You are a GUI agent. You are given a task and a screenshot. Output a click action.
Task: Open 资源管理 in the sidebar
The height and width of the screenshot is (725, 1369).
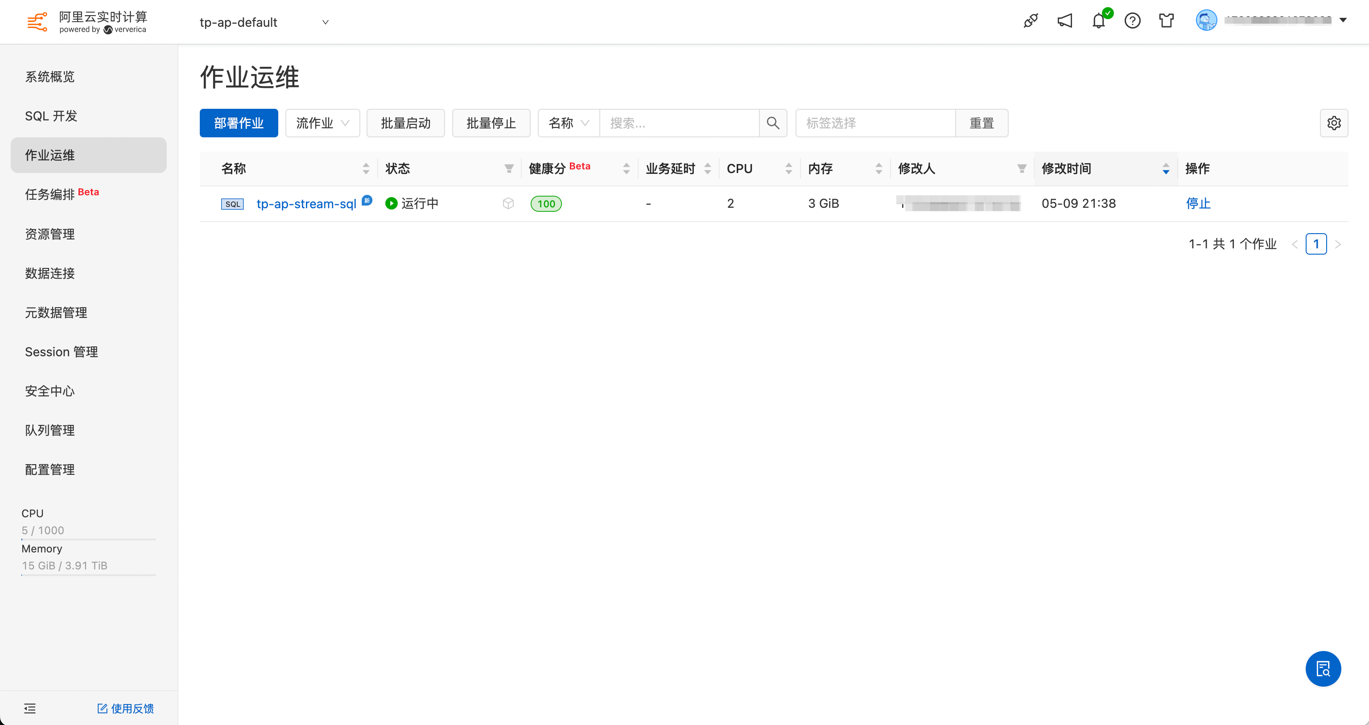50,234
